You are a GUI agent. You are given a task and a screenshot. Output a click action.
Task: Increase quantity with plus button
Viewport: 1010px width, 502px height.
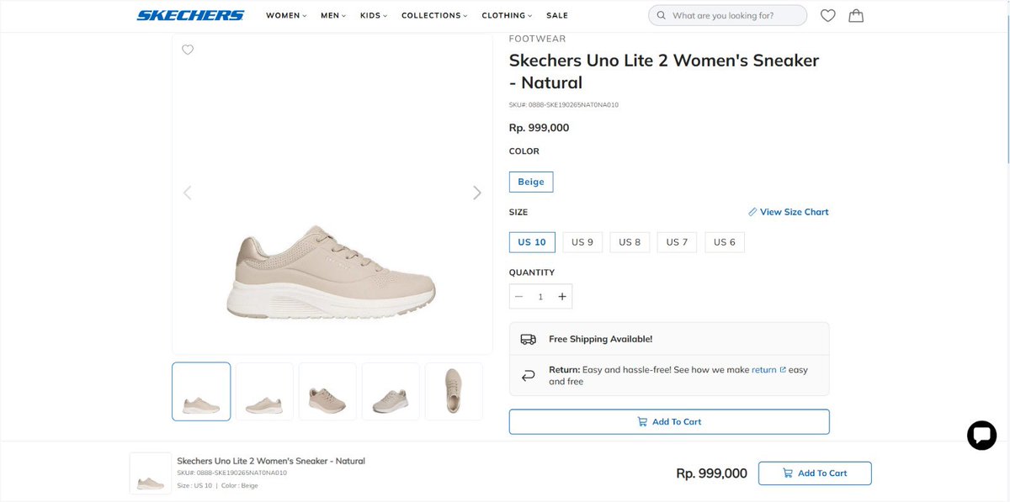click(562, 296)
